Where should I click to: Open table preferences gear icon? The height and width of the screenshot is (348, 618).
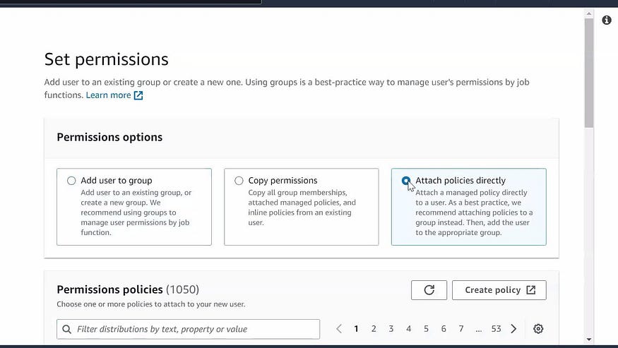[538, 329]
